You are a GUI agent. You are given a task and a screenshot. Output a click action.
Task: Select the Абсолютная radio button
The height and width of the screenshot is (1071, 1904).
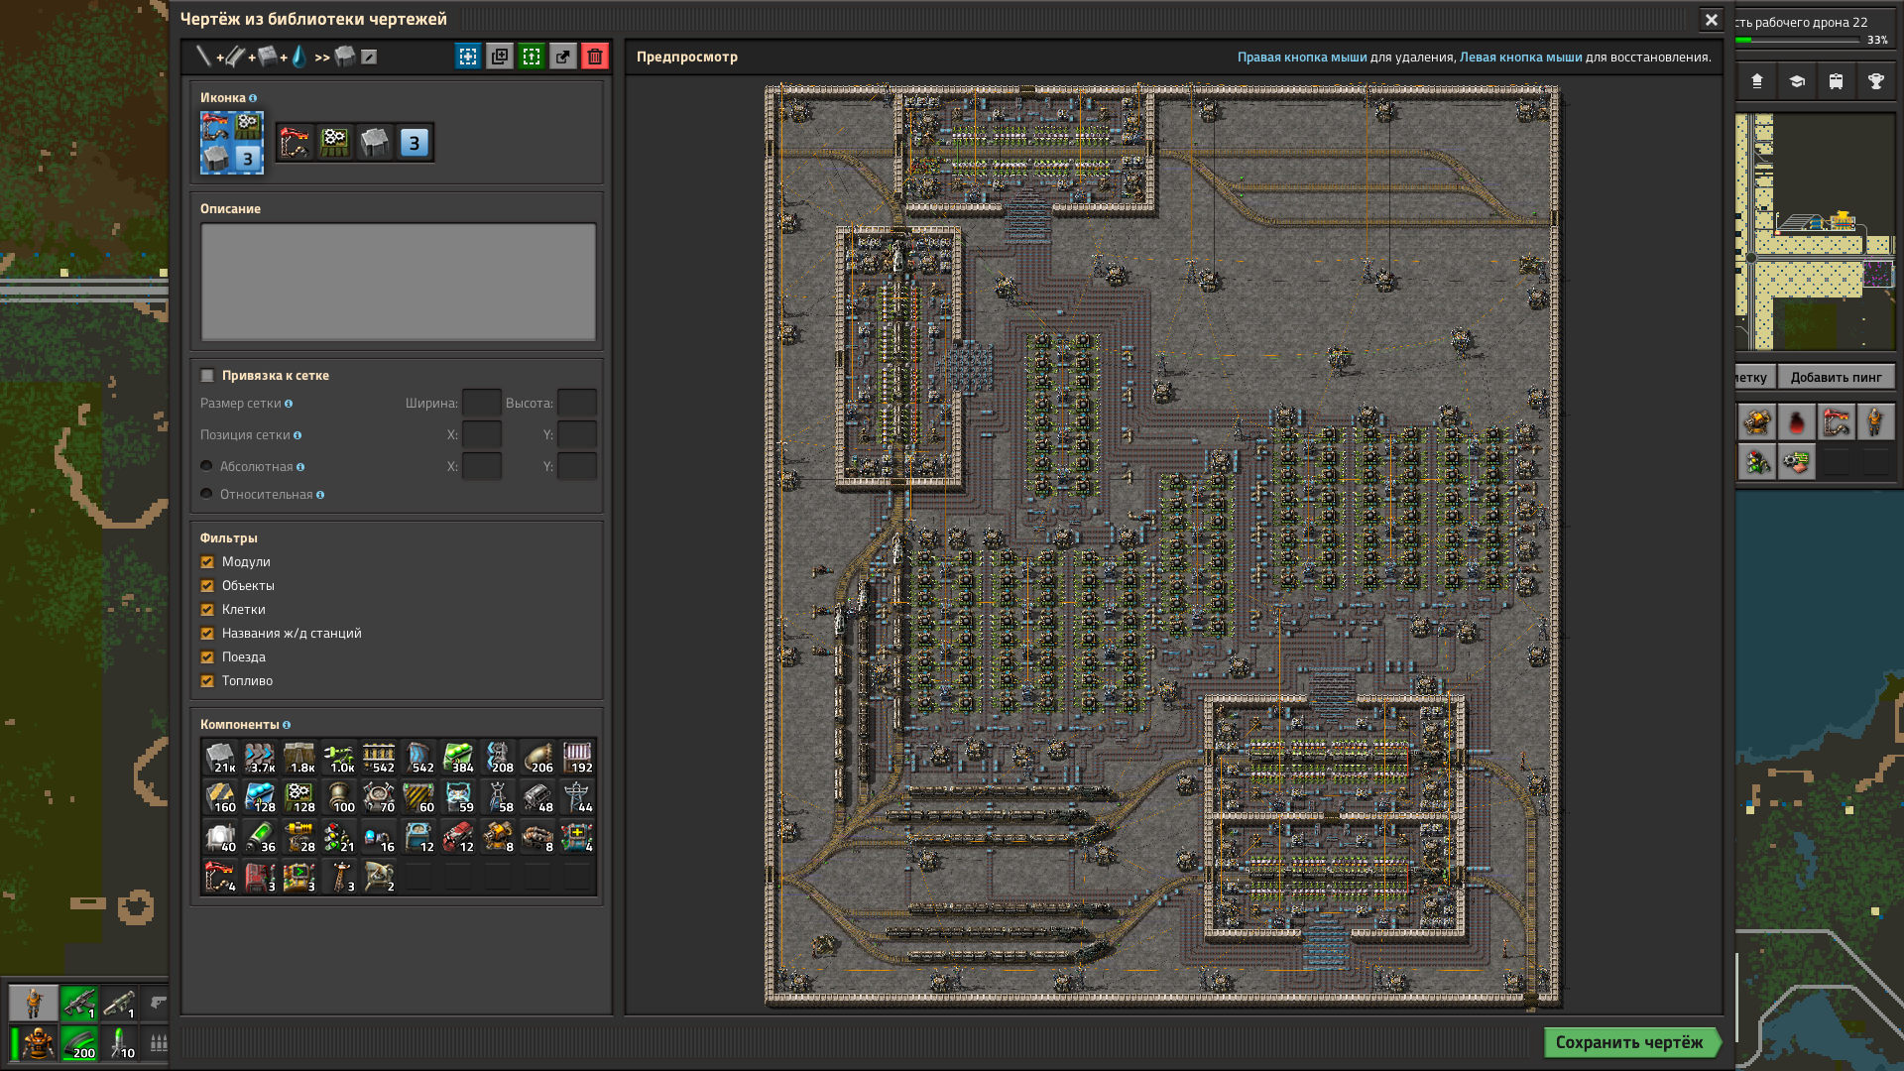point(206,466)
